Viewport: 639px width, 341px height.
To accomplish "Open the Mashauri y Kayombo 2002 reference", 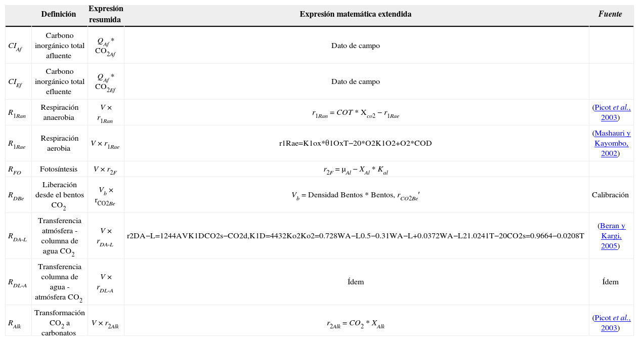I will (x=611, y=143).
